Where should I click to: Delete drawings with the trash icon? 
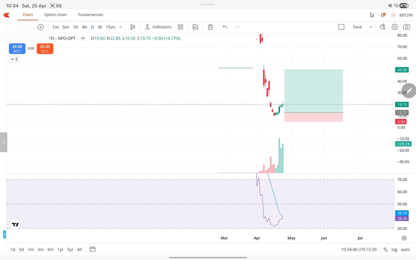tap(210, 27)
